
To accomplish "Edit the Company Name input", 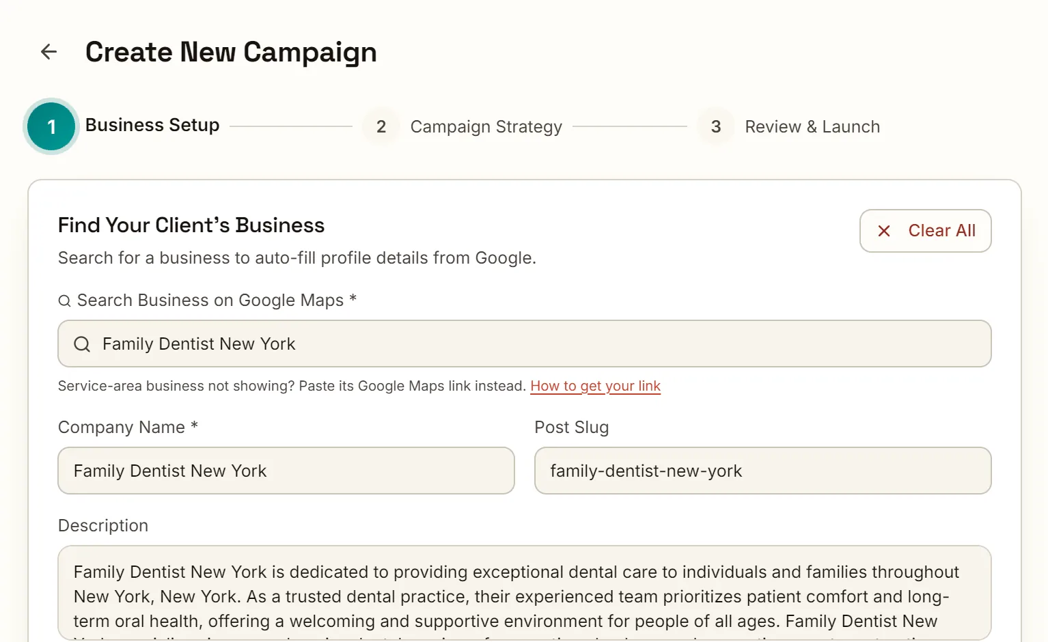I will coord(286,471).
